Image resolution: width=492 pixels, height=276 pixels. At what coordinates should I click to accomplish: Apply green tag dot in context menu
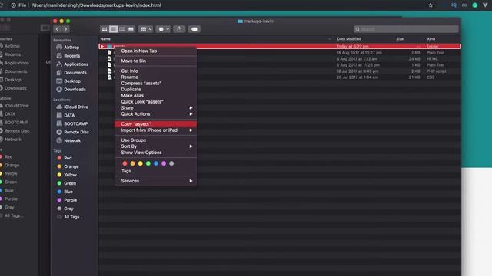click(148, 163)
